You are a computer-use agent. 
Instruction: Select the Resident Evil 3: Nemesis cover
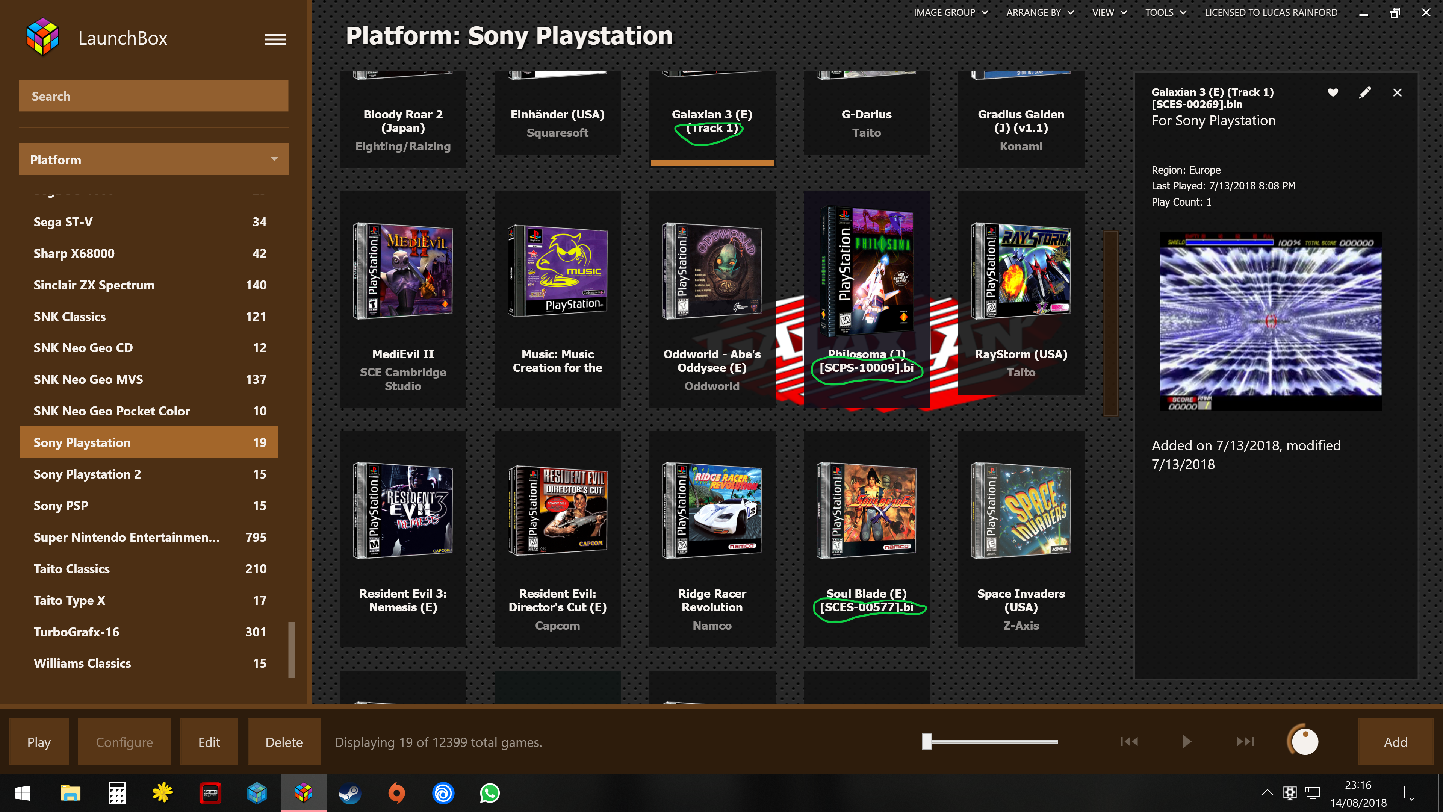point(403,511)
